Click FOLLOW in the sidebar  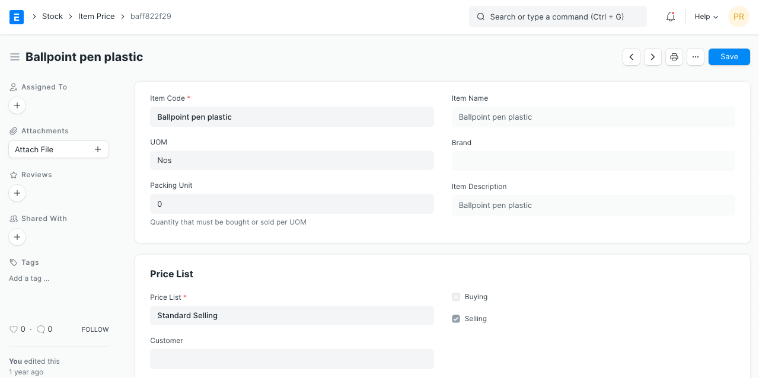coord(95,329)
